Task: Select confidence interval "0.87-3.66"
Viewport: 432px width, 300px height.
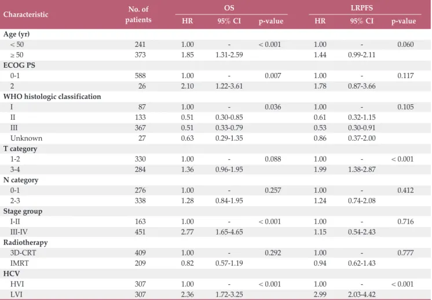Action: [362, 86]
